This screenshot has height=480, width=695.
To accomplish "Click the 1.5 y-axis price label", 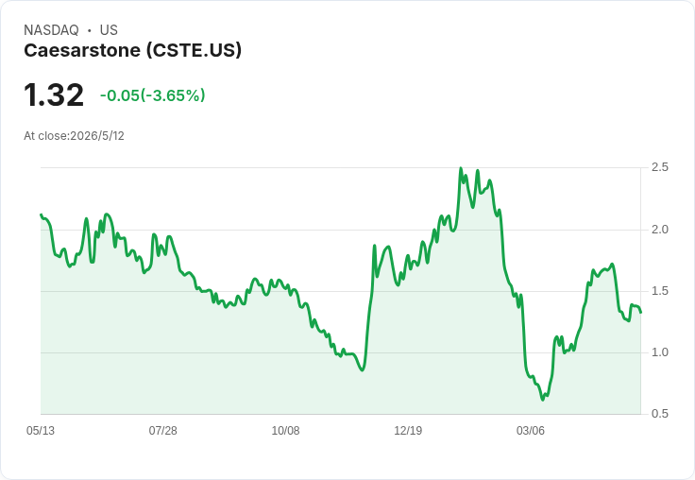I will coord(659,291).
